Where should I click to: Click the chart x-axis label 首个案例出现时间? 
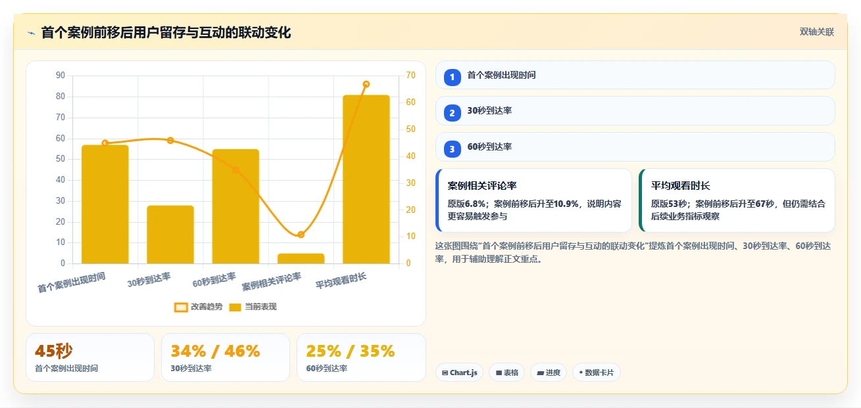pyautogui.click(x=71, y=283)
